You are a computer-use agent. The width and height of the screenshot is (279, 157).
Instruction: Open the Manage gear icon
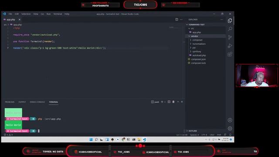(x=230, y=128)
